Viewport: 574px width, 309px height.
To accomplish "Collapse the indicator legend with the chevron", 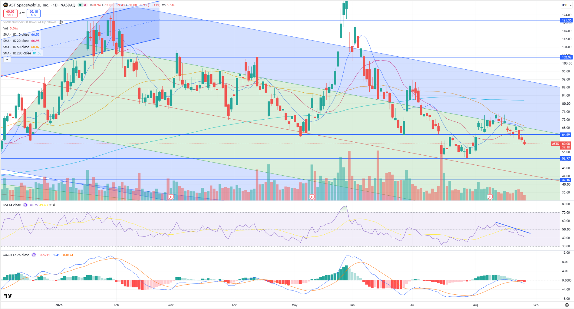I will (7, 59).
